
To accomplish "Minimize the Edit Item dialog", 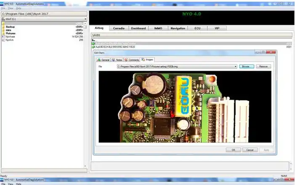I will pyautogui.click(x=258, y=52).
